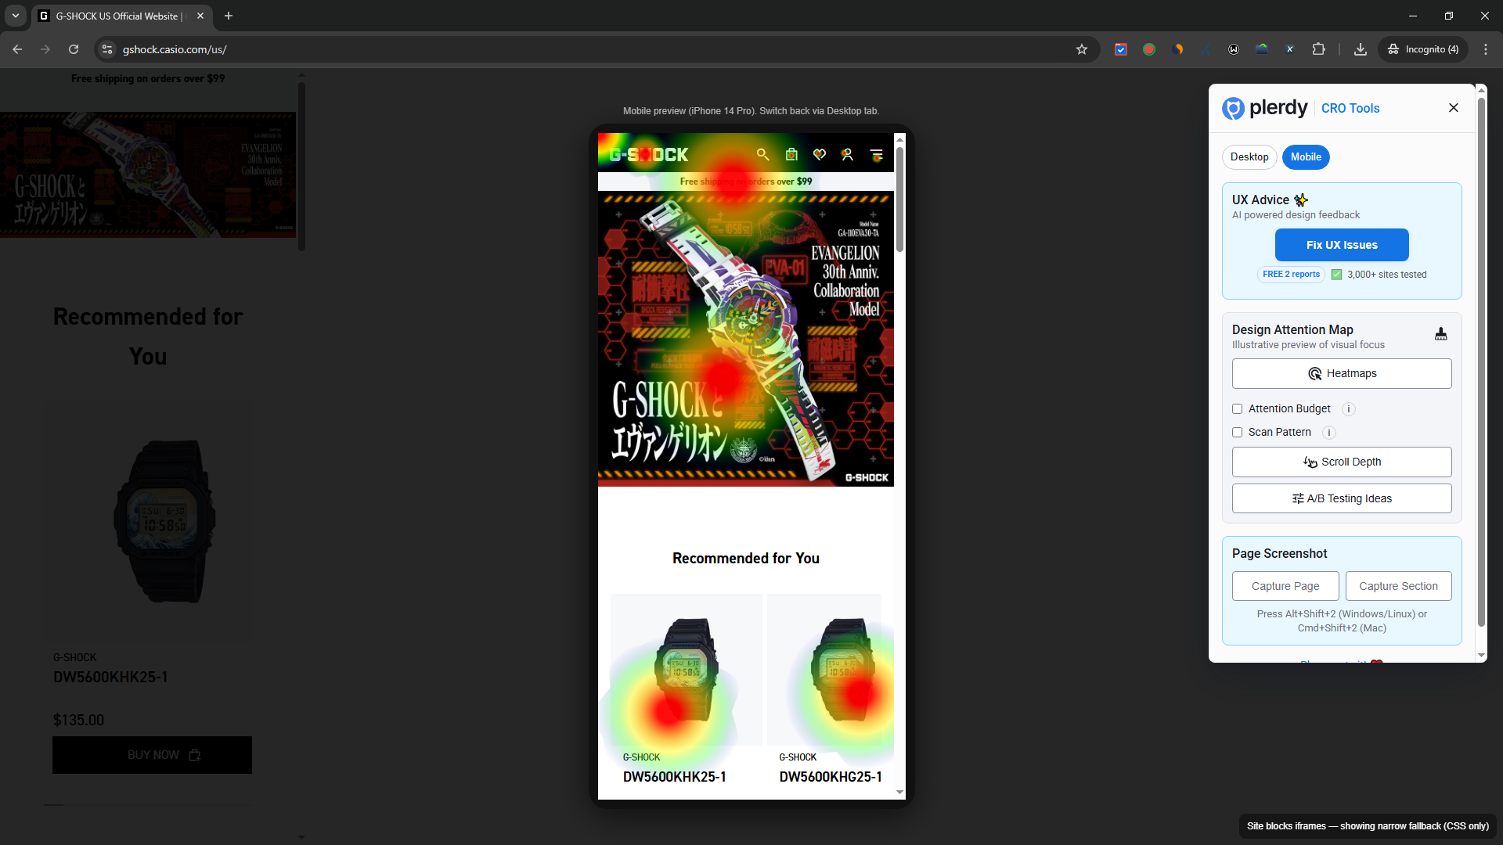1503x845 pixels.
Task: Enable the Scan Pattern checkbox
Action: (x=1238, y=433)
